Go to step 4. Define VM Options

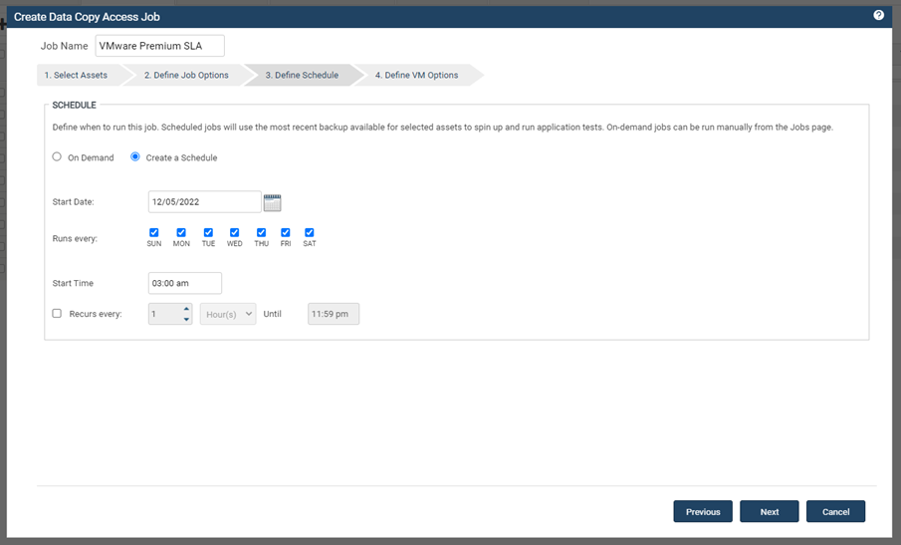[416, 75]
